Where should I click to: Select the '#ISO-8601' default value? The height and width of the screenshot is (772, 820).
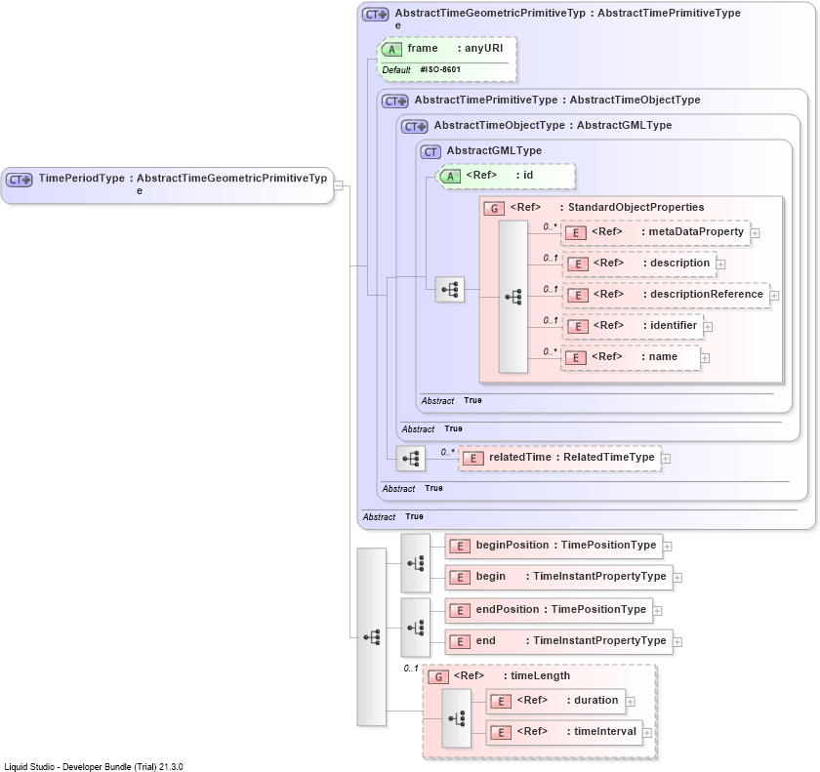[440, 69]
